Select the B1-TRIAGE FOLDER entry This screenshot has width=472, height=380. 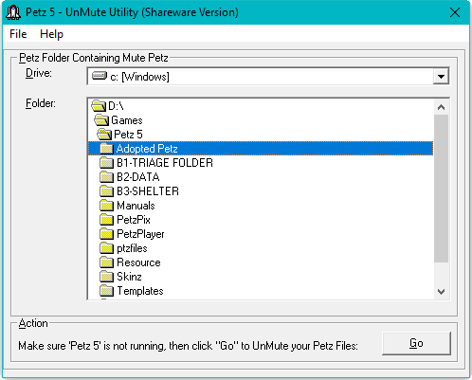(261, 163)
